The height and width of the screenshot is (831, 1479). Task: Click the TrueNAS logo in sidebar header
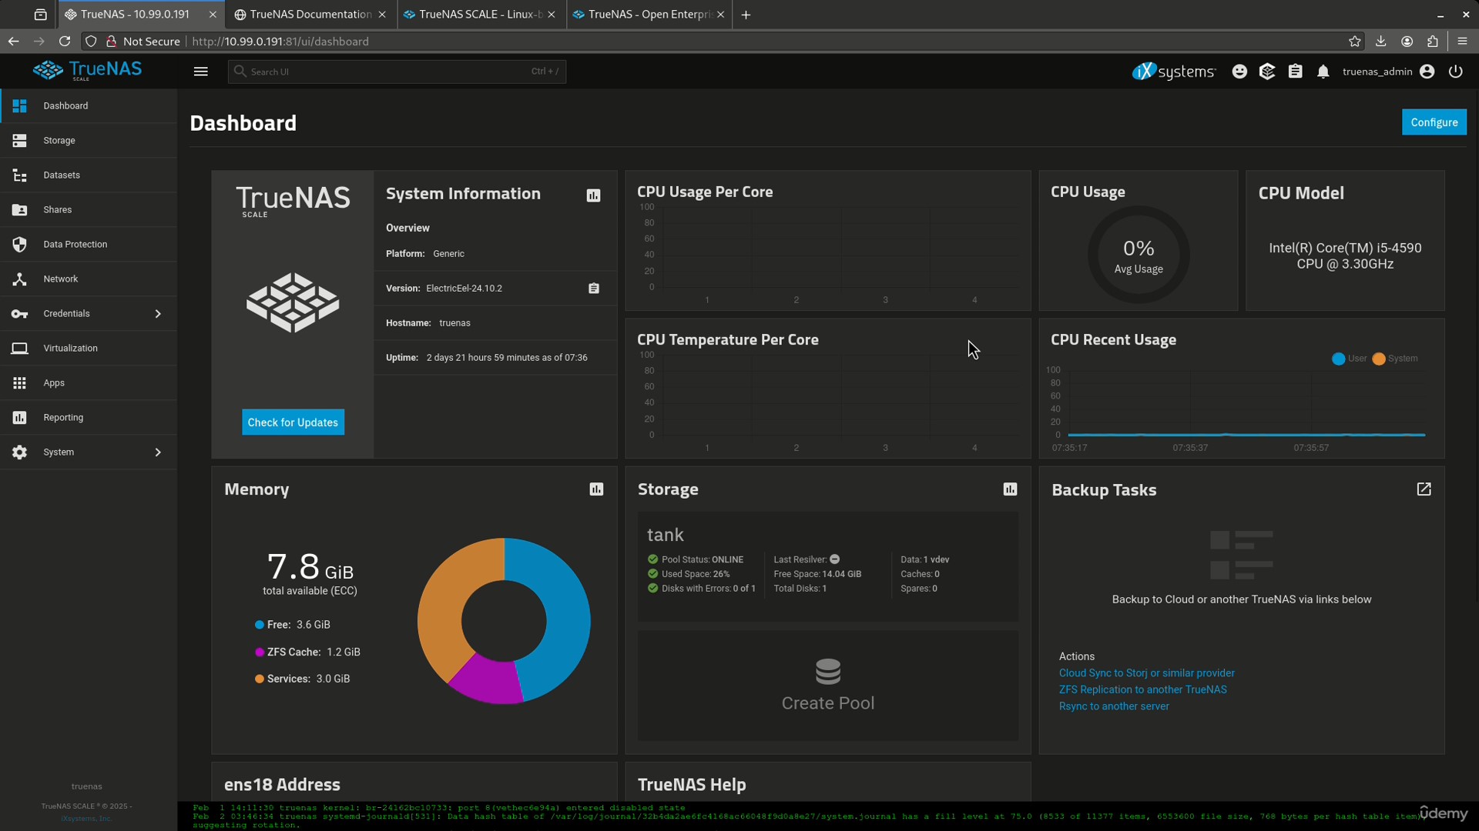pos(87,70)
